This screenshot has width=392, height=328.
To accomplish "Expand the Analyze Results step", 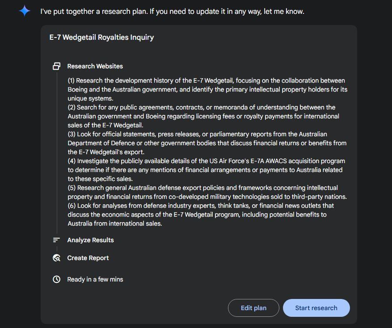I will click(90, 240).
